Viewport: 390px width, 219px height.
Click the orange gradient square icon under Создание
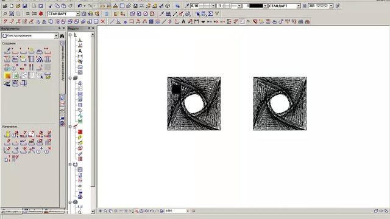pos(7,75)
